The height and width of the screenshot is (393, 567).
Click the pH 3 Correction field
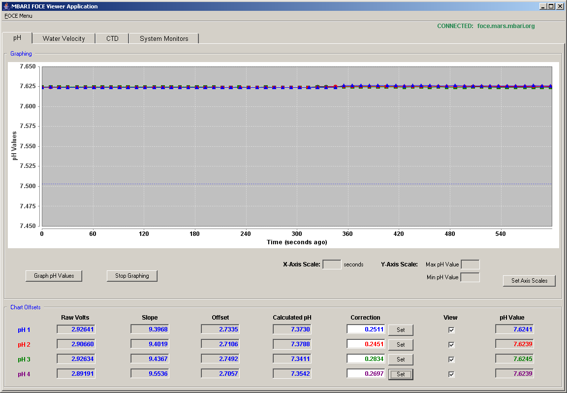point(366,359)
